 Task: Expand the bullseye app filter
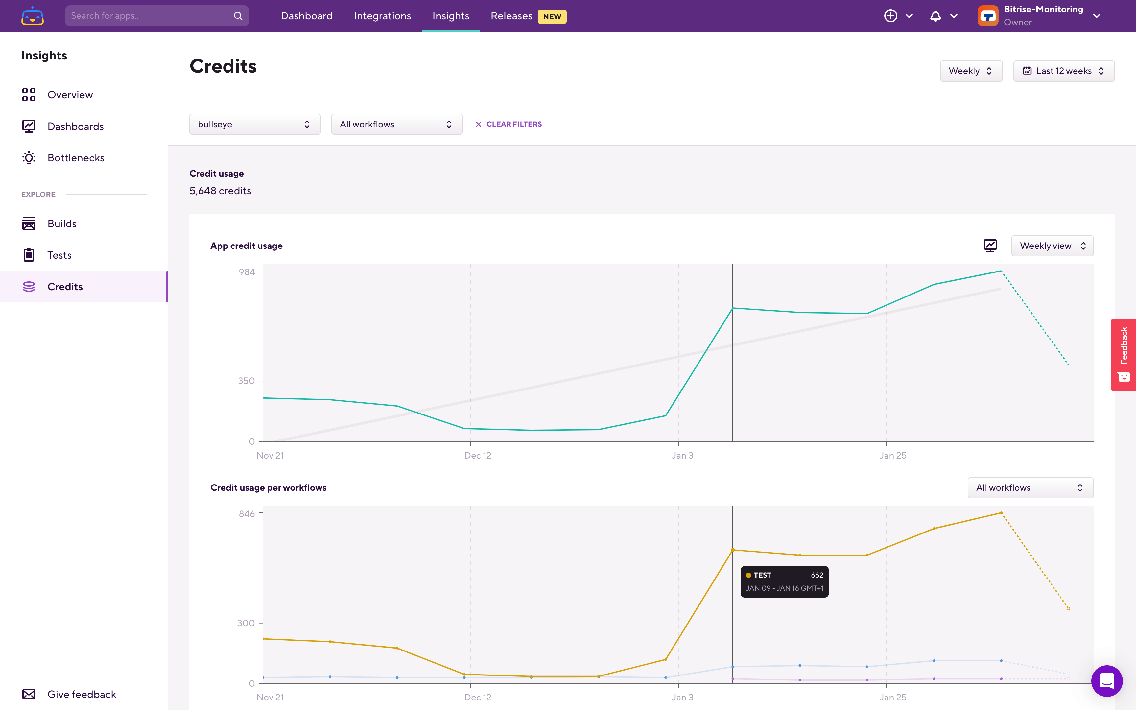point(254,124)
